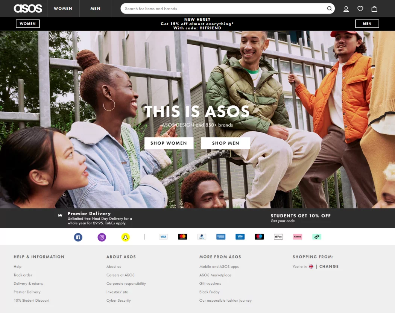Viewport: 395px width, 313px height.
Task: Open ASOS Facebook page icon
Action: pos(78,237)
